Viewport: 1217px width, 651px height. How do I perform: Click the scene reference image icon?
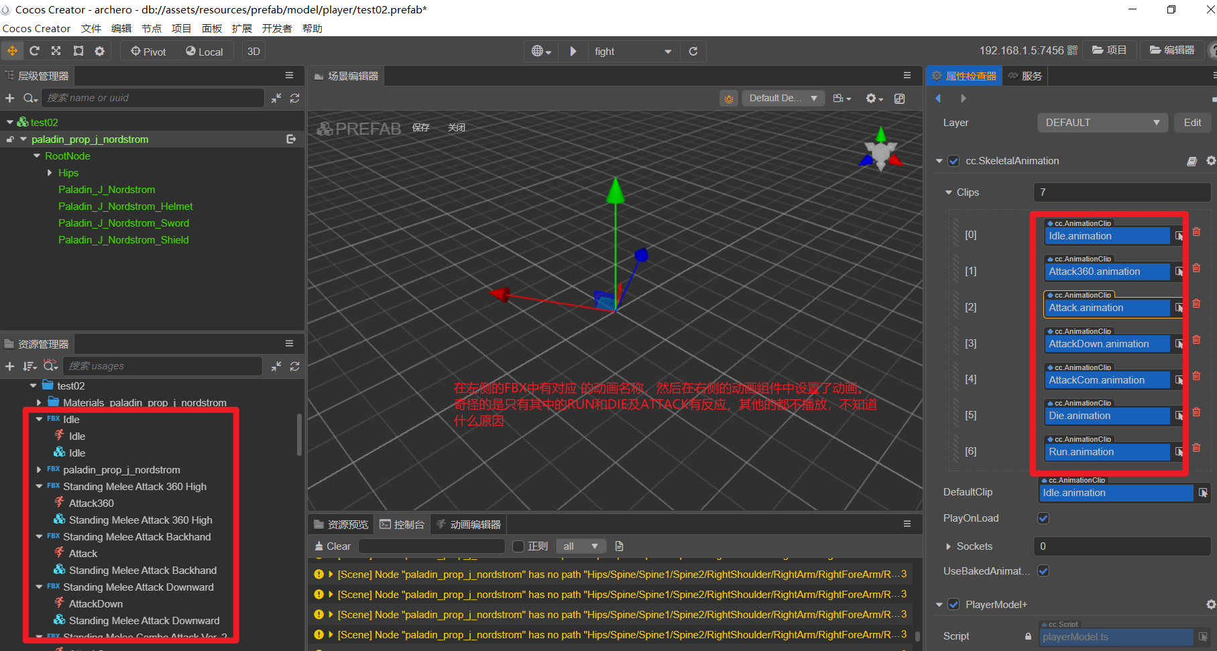click(x=900, y=99)
